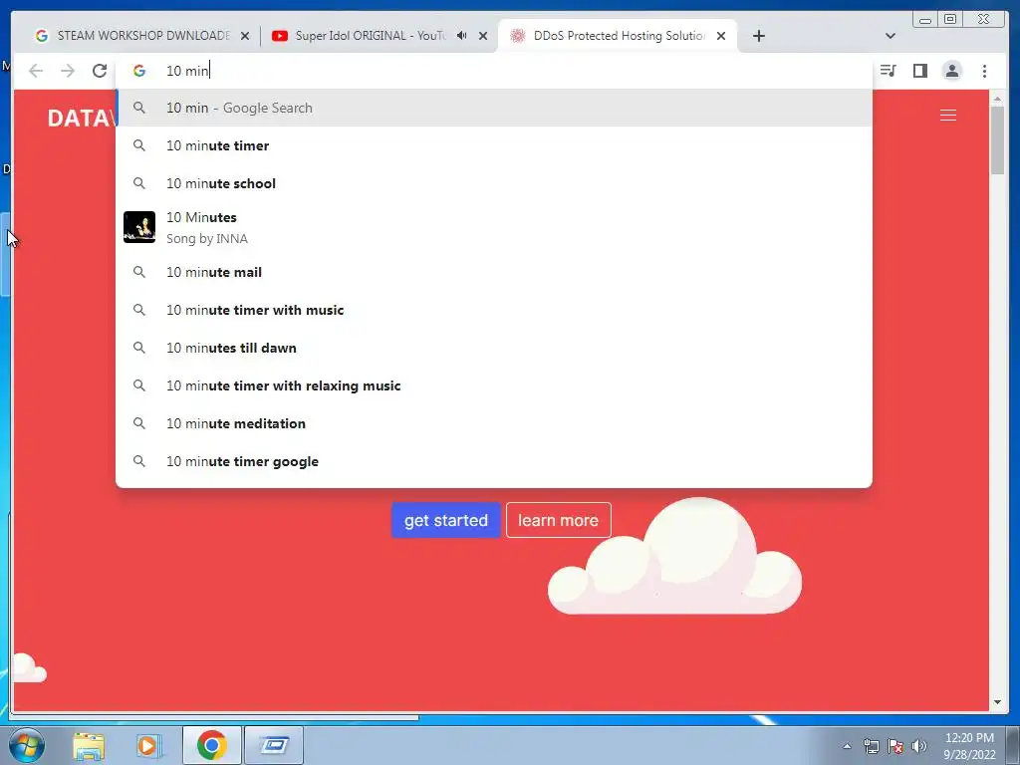Switch to STEAM WORKSHOP DWNLOADE tab
Screen dimensions: 1020x765
141,36
